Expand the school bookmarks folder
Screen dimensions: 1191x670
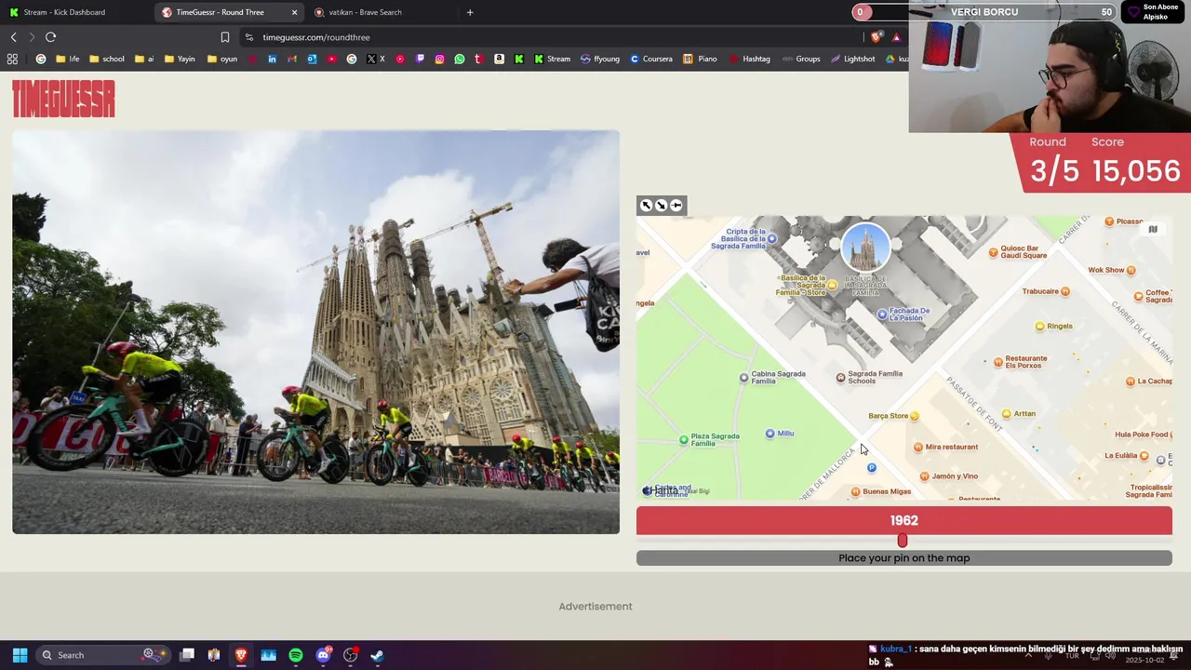pos(106,59)
